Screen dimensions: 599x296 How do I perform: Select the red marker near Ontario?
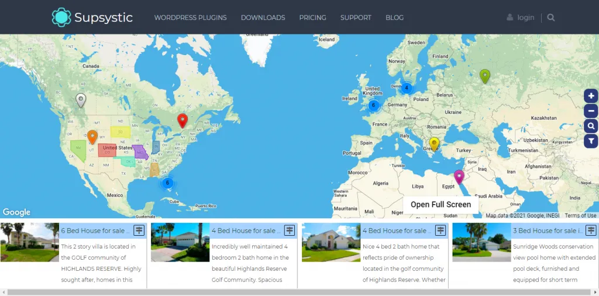click(x=183, y=121)
